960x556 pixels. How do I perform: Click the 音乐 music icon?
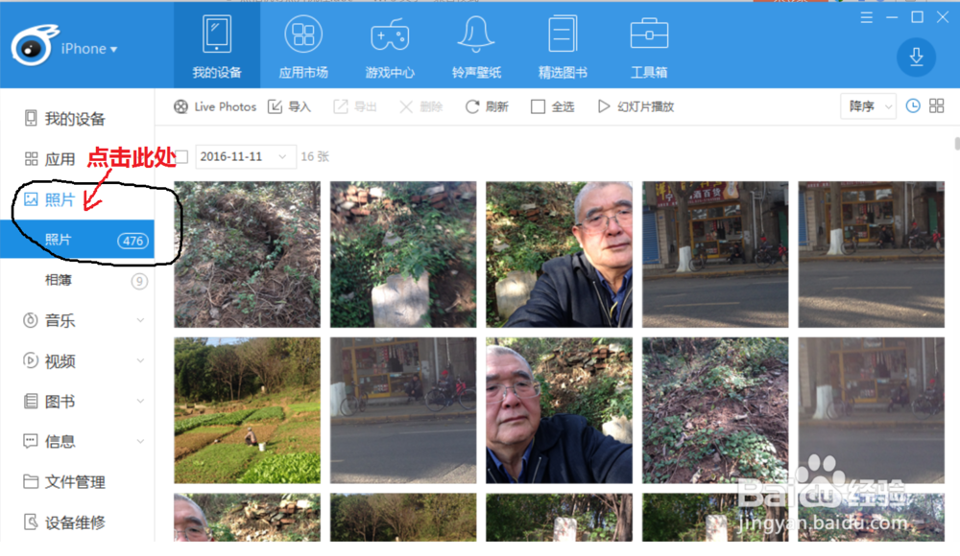tap(30, 320)
